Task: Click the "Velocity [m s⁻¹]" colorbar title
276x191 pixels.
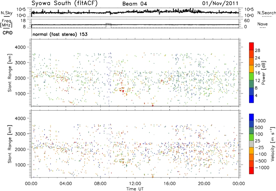Action: (273, 144)
